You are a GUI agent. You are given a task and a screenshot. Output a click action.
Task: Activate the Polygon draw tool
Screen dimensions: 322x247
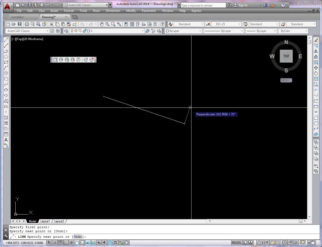[6, 56]
